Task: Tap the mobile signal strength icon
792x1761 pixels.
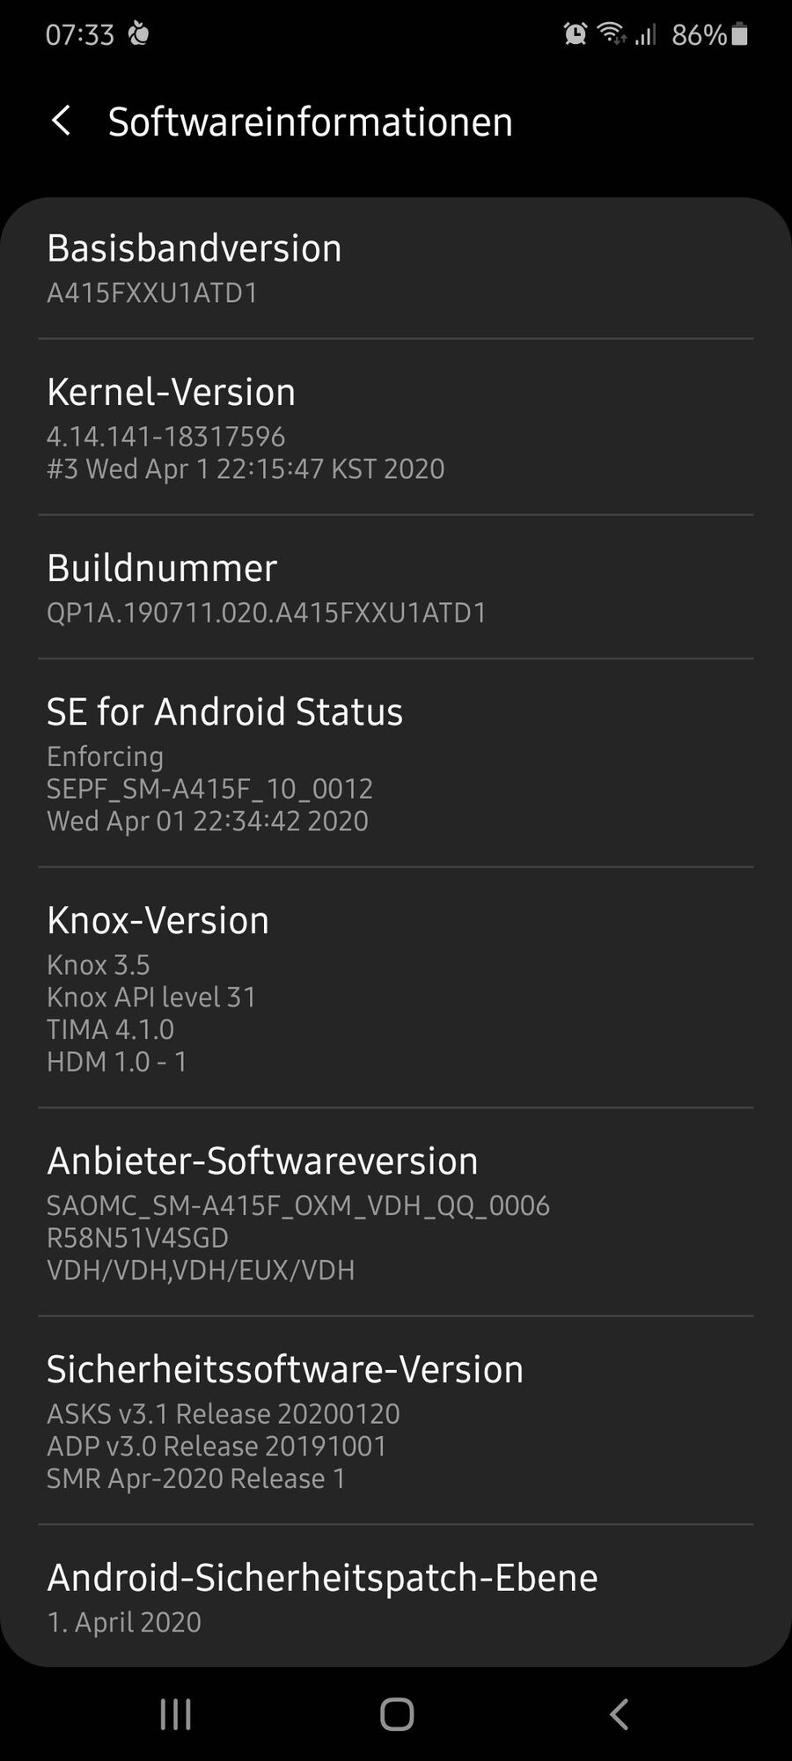Action: pyautogui.click(x=646, y=35)
